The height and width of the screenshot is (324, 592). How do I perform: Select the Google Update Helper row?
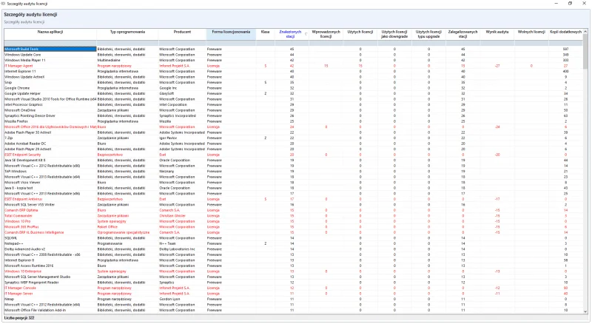[x=293, y=94]
